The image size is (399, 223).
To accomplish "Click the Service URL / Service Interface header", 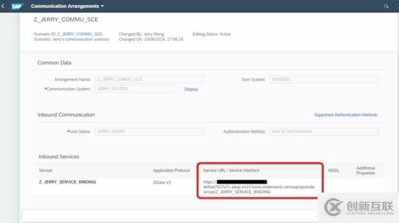I will tap(231, 170).
